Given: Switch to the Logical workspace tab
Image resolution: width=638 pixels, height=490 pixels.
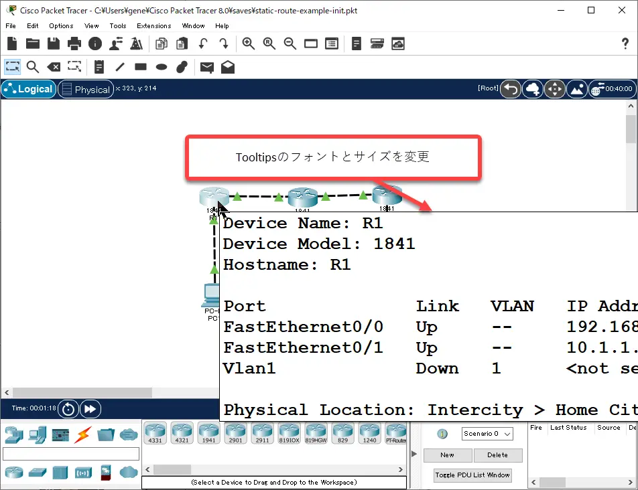Looking at the screenshot, I should click(x=28, y=89).
